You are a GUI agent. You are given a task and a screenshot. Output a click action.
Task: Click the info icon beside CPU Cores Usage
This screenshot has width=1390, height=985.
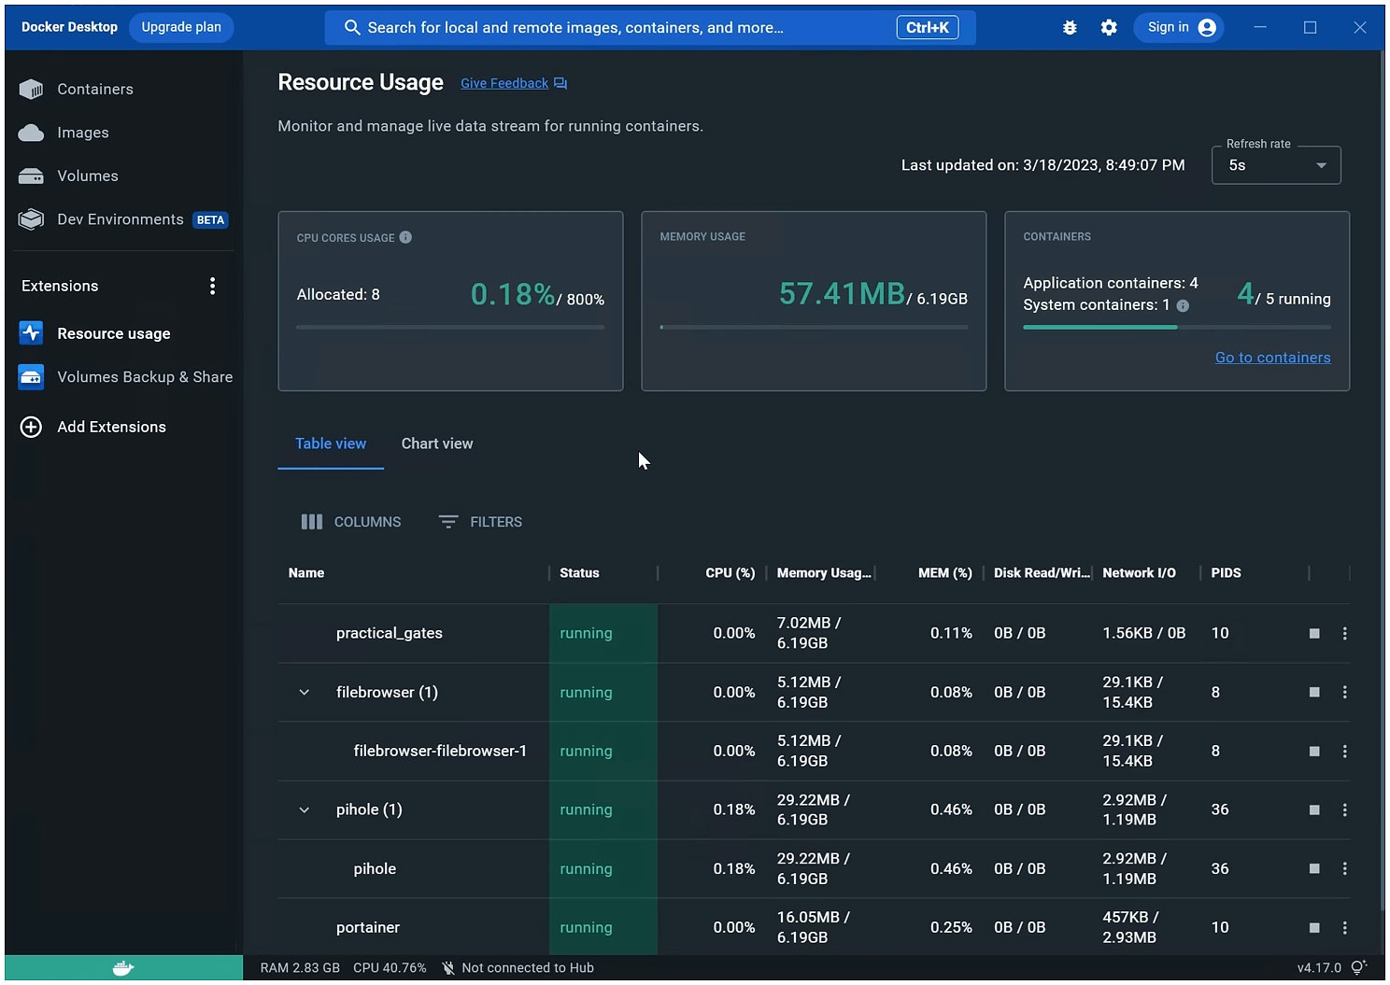click(x=405, y=237)
